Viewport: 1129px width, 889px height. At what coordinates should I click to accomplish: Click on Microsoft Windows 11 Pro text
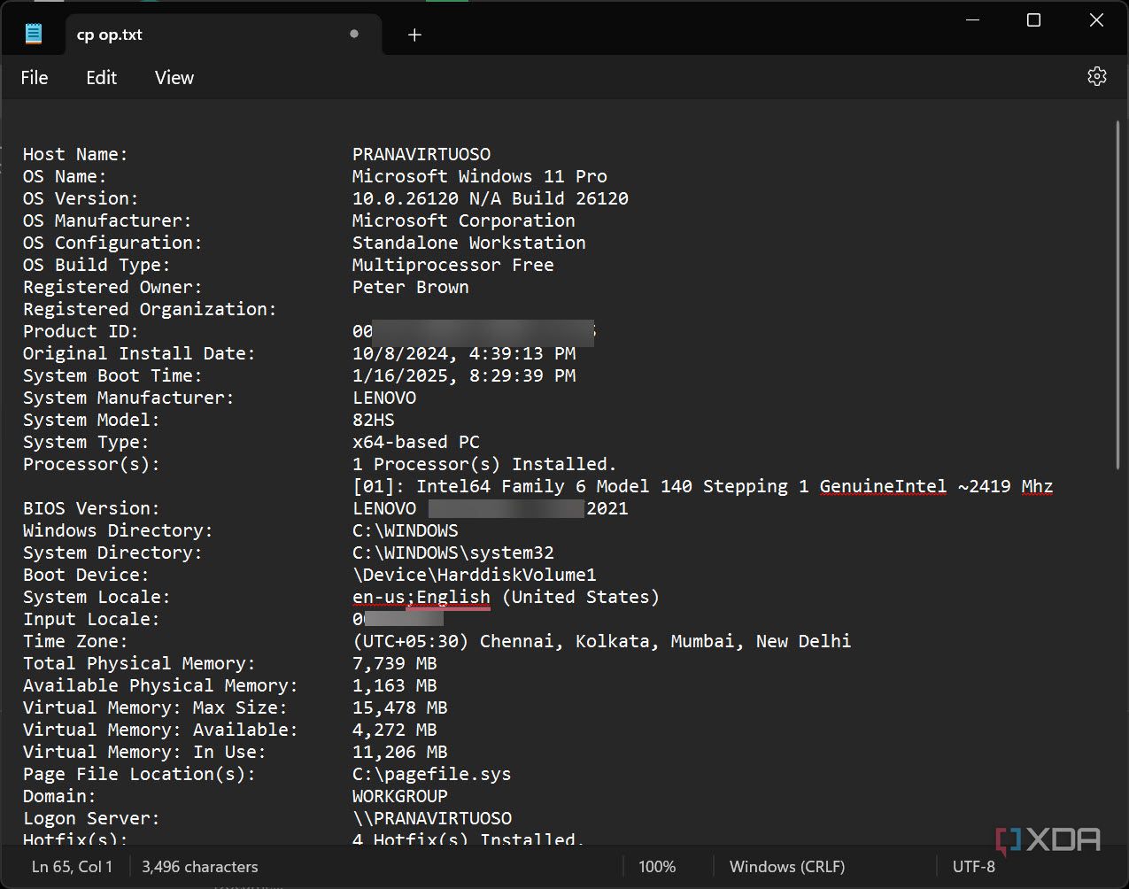click(x=480, y=176)
